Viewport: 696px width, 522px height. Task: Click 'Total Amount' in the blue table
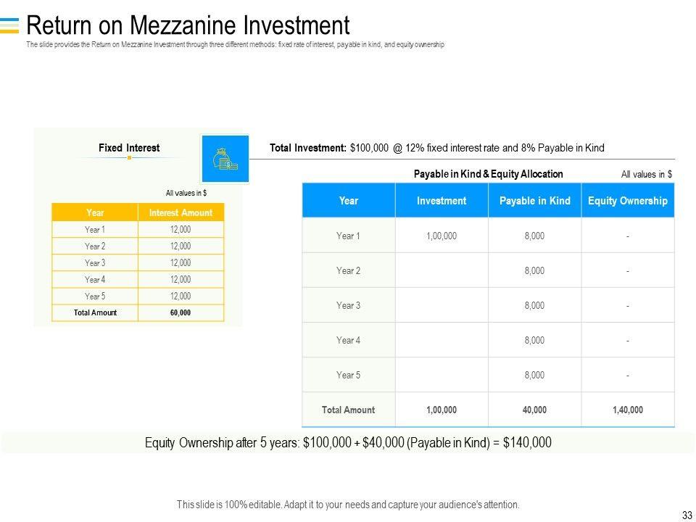pyautogui.click(x=349, y=410)
